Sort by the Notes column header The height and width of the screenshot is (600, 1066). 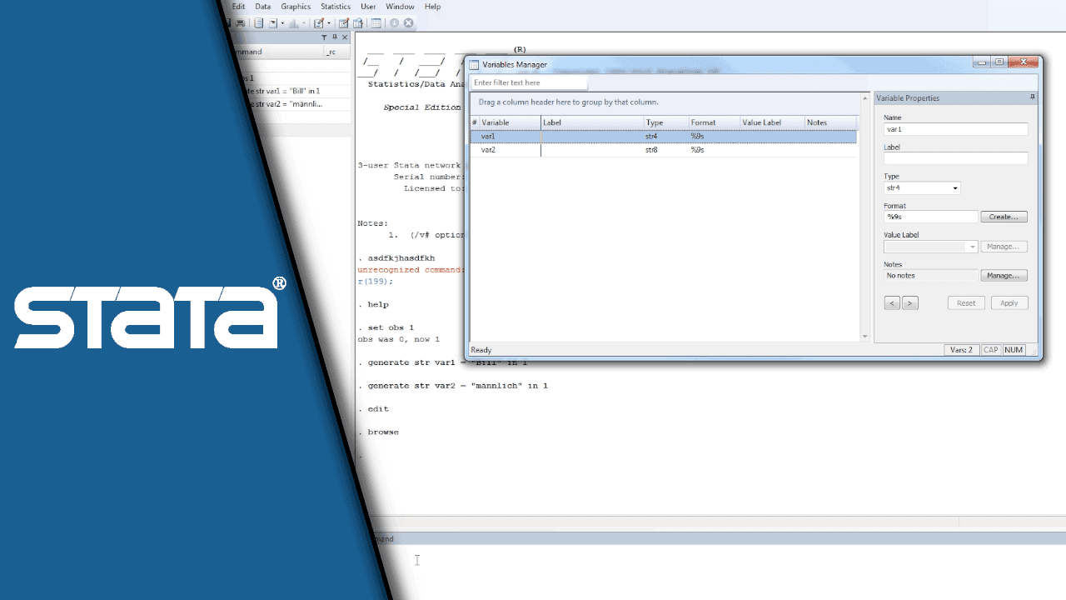point(831,122)
